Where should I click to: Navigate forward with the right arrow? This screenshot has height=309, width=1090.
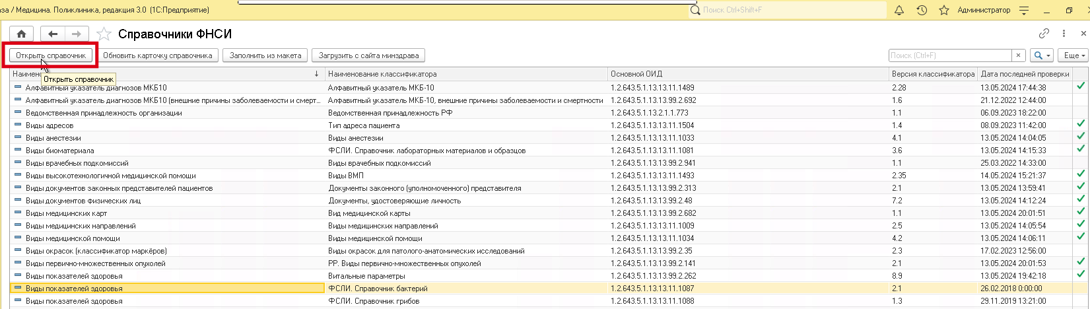coord(77,34)
